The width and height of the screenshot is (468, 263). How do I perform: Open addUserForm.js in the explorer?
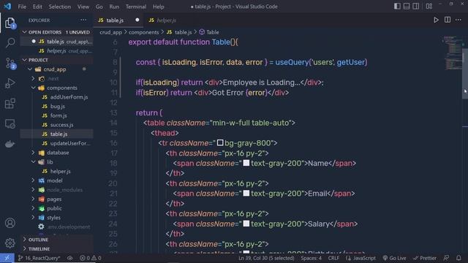pyautogui.click(x=69, y=97)
